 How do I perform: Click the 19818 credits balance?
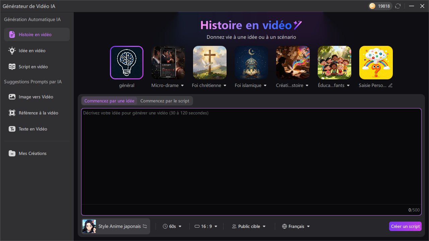pos(384,6)
